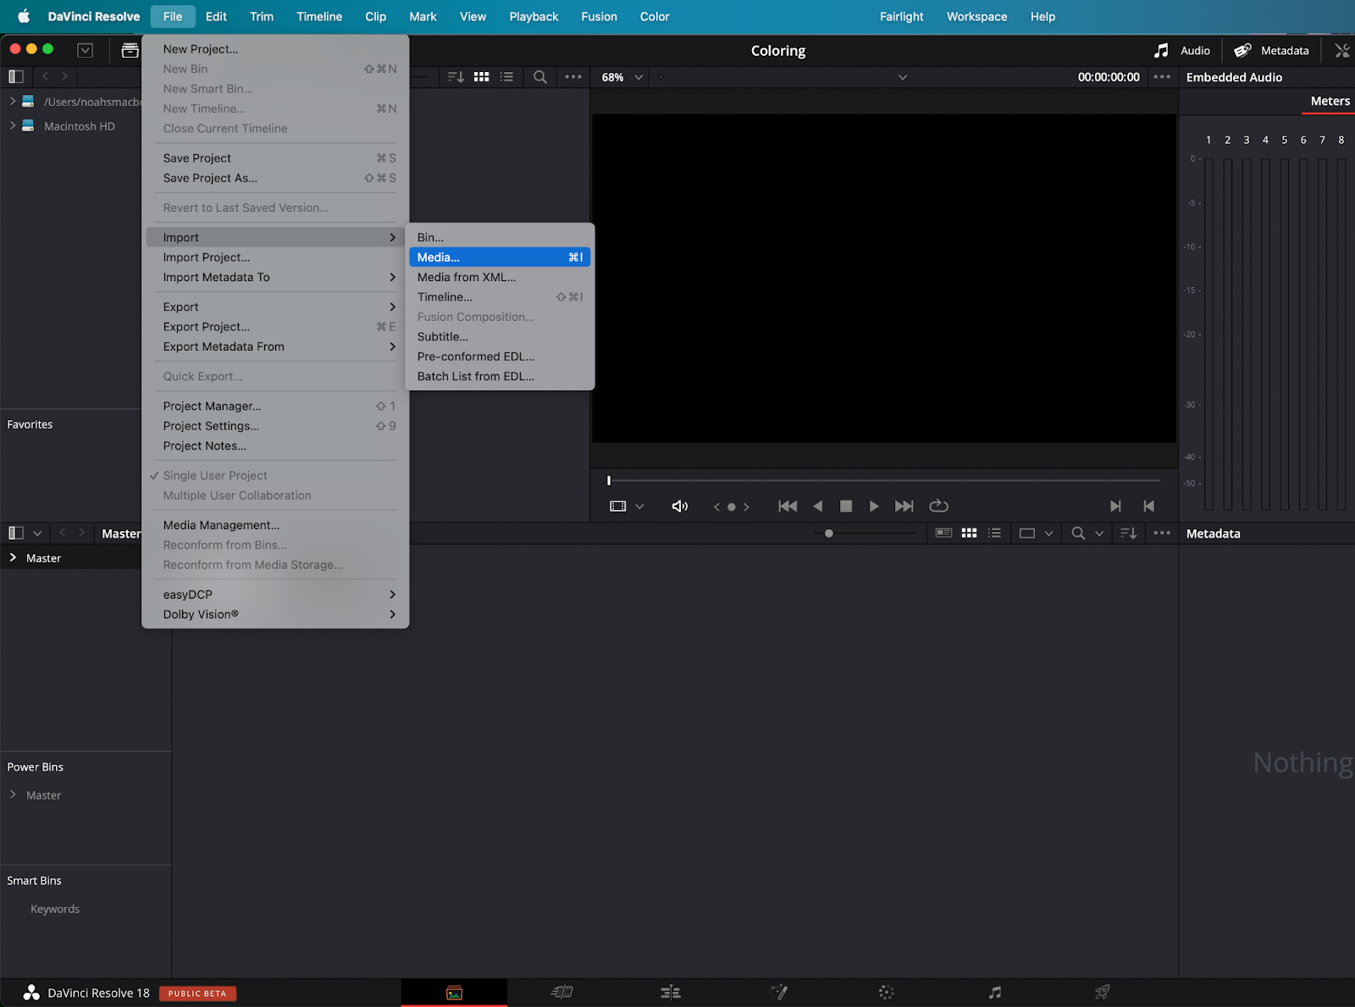Open Media Management from File menu
Screen dimensions: 1355x1007
point(275,525)
